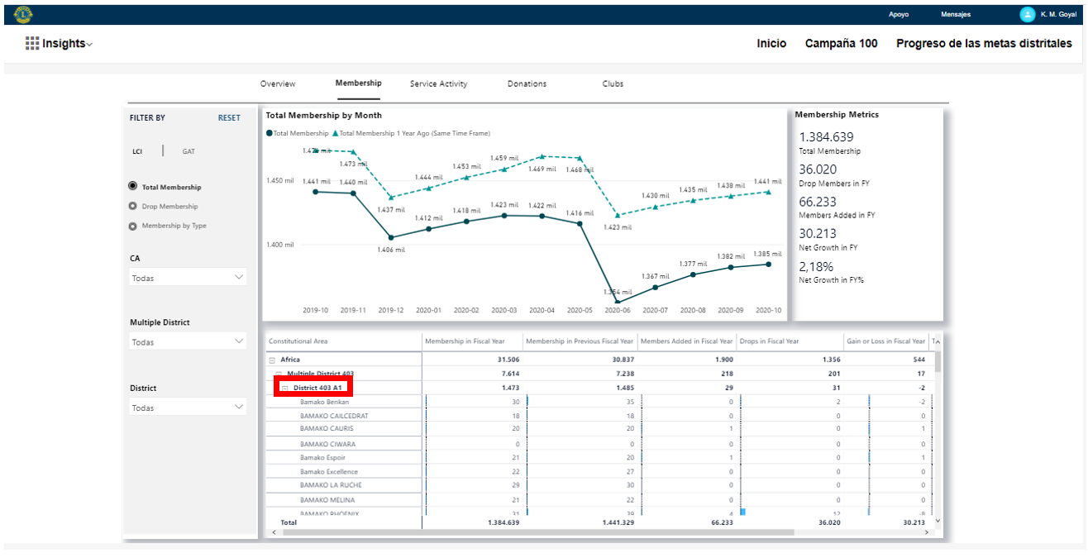Switch to the Service Activity tab
The height and width of the screenshot is (558, 1088).
pos(438,83)
